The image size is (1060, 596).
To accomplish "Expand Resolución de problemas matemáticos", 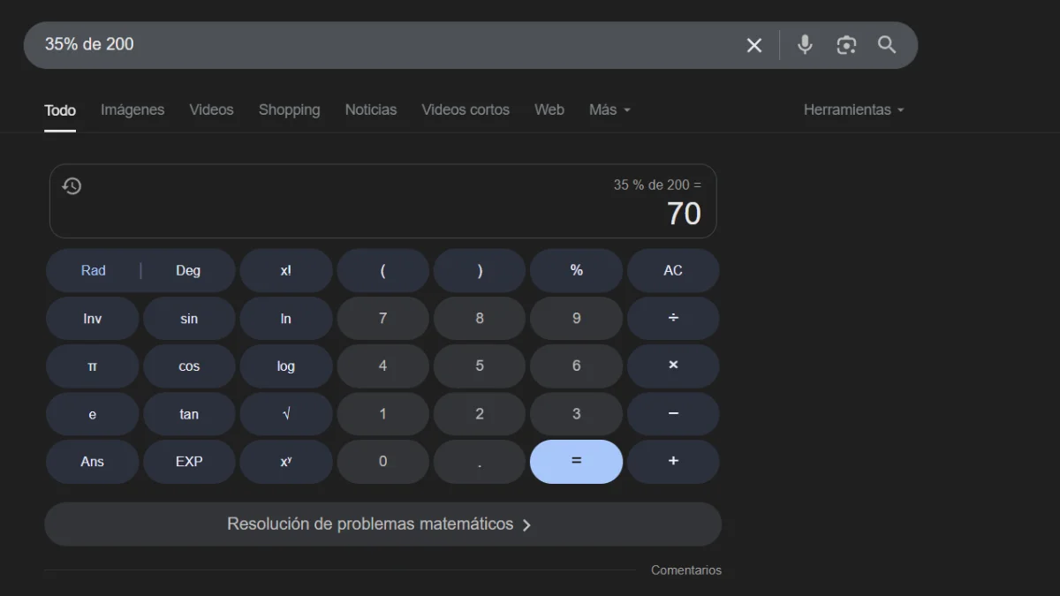I will (382, 524).
